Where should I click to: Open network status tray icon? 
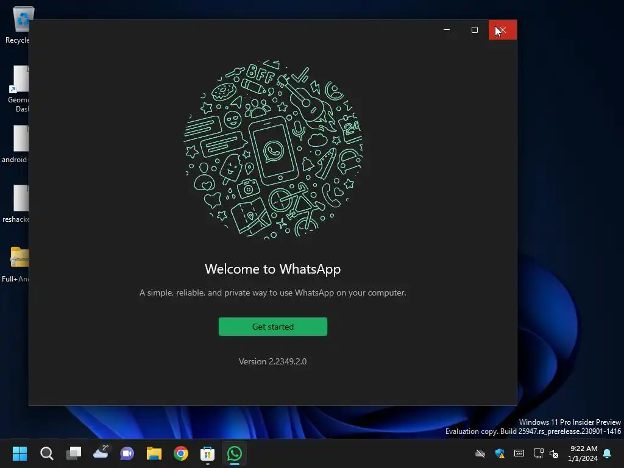coord(538,453)
